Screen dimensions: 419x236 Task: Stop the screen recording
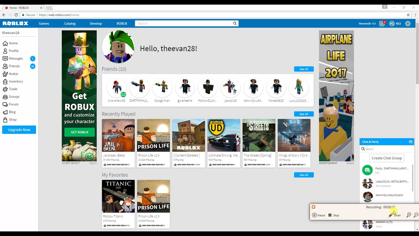point(334,215)
